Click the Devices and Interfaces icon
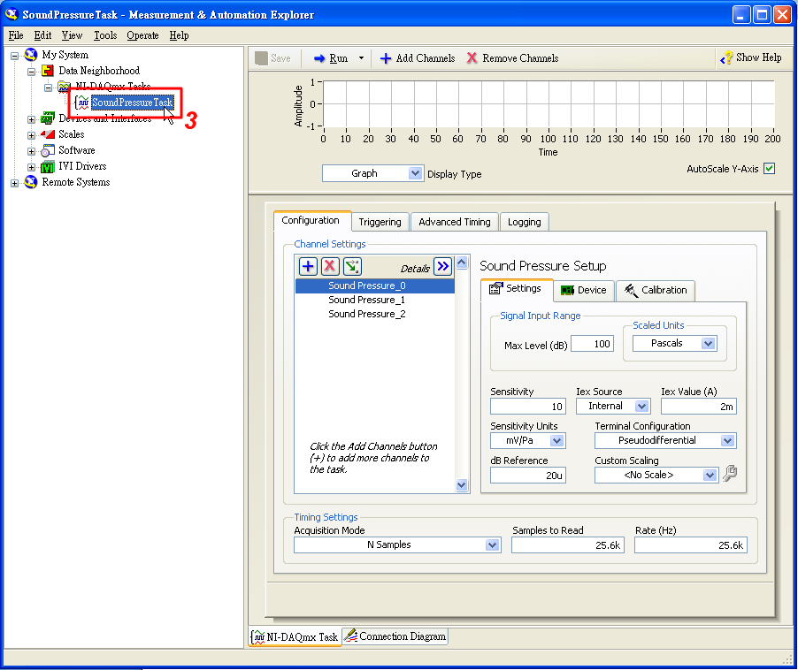Image resolution: width=798 pixels, height=670 pixels. (48, 118)
